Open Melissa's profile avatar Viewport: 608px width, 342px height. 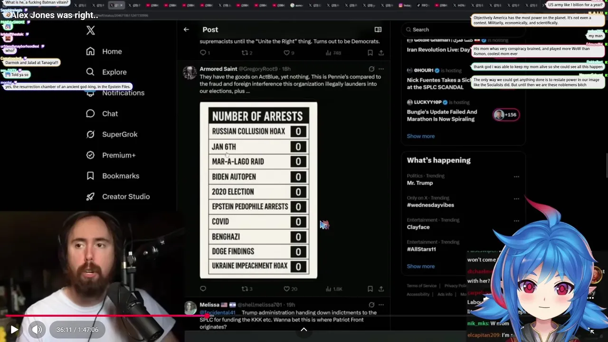pos(190,308)
